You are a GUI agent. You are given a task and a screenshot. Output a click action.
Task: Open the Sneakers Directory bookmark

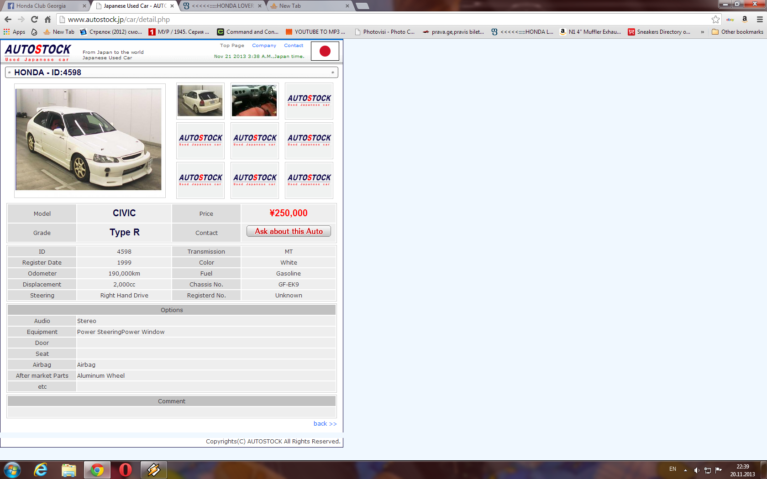[x=659, y=32]
